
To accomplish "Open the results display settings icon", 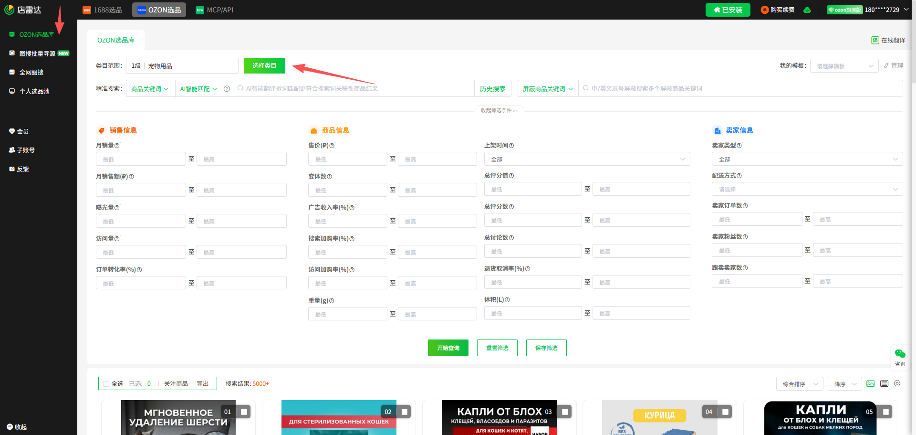I will [897, 383].
